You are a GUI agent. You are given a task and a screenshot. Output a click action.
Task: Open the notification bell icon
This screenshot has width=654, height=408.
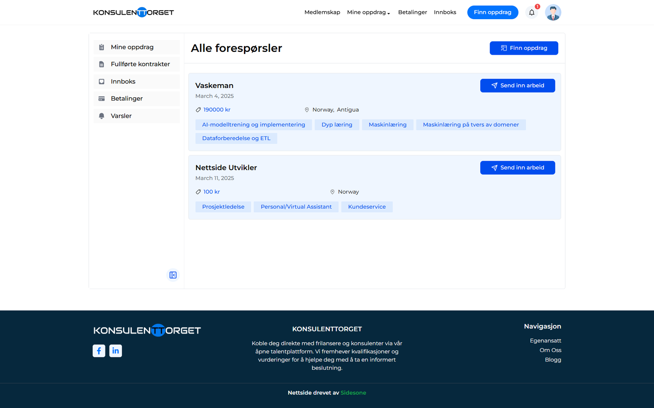pyautogui.click(x=531, y=12)
